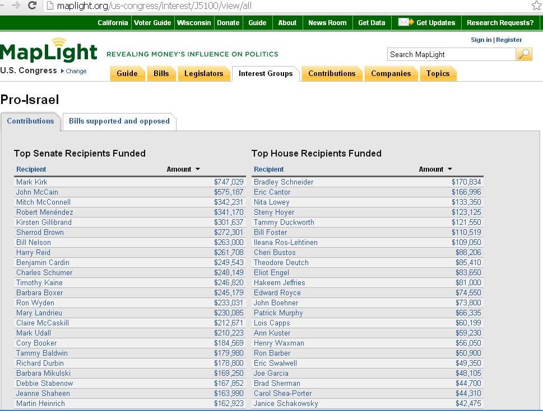Click Henry Waxman's amount $56,050
The width and height of the screenshot is (543, 411).
click(468, 343)
